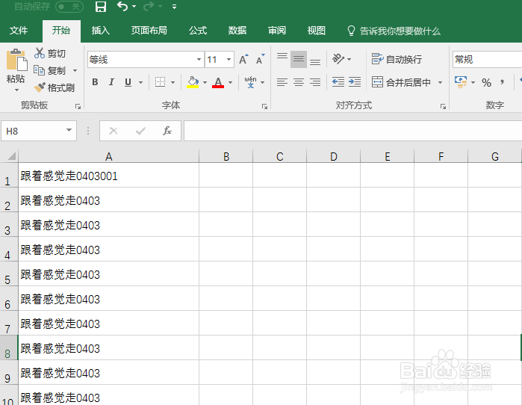522x405 pixels.
Task: Click the increase font size icon
Action: [244, 59]
